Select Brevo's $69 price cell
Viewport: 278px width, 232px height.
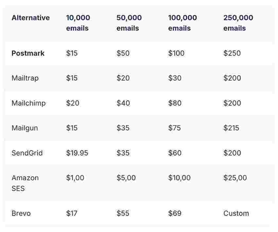tap(175, 213)
